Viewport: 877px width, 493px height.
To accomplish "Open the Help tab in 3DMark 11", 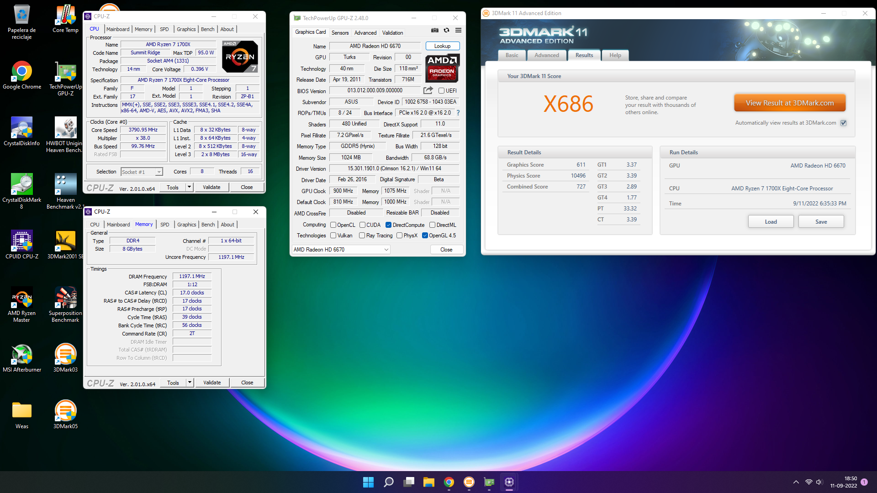I will (615, 55).
